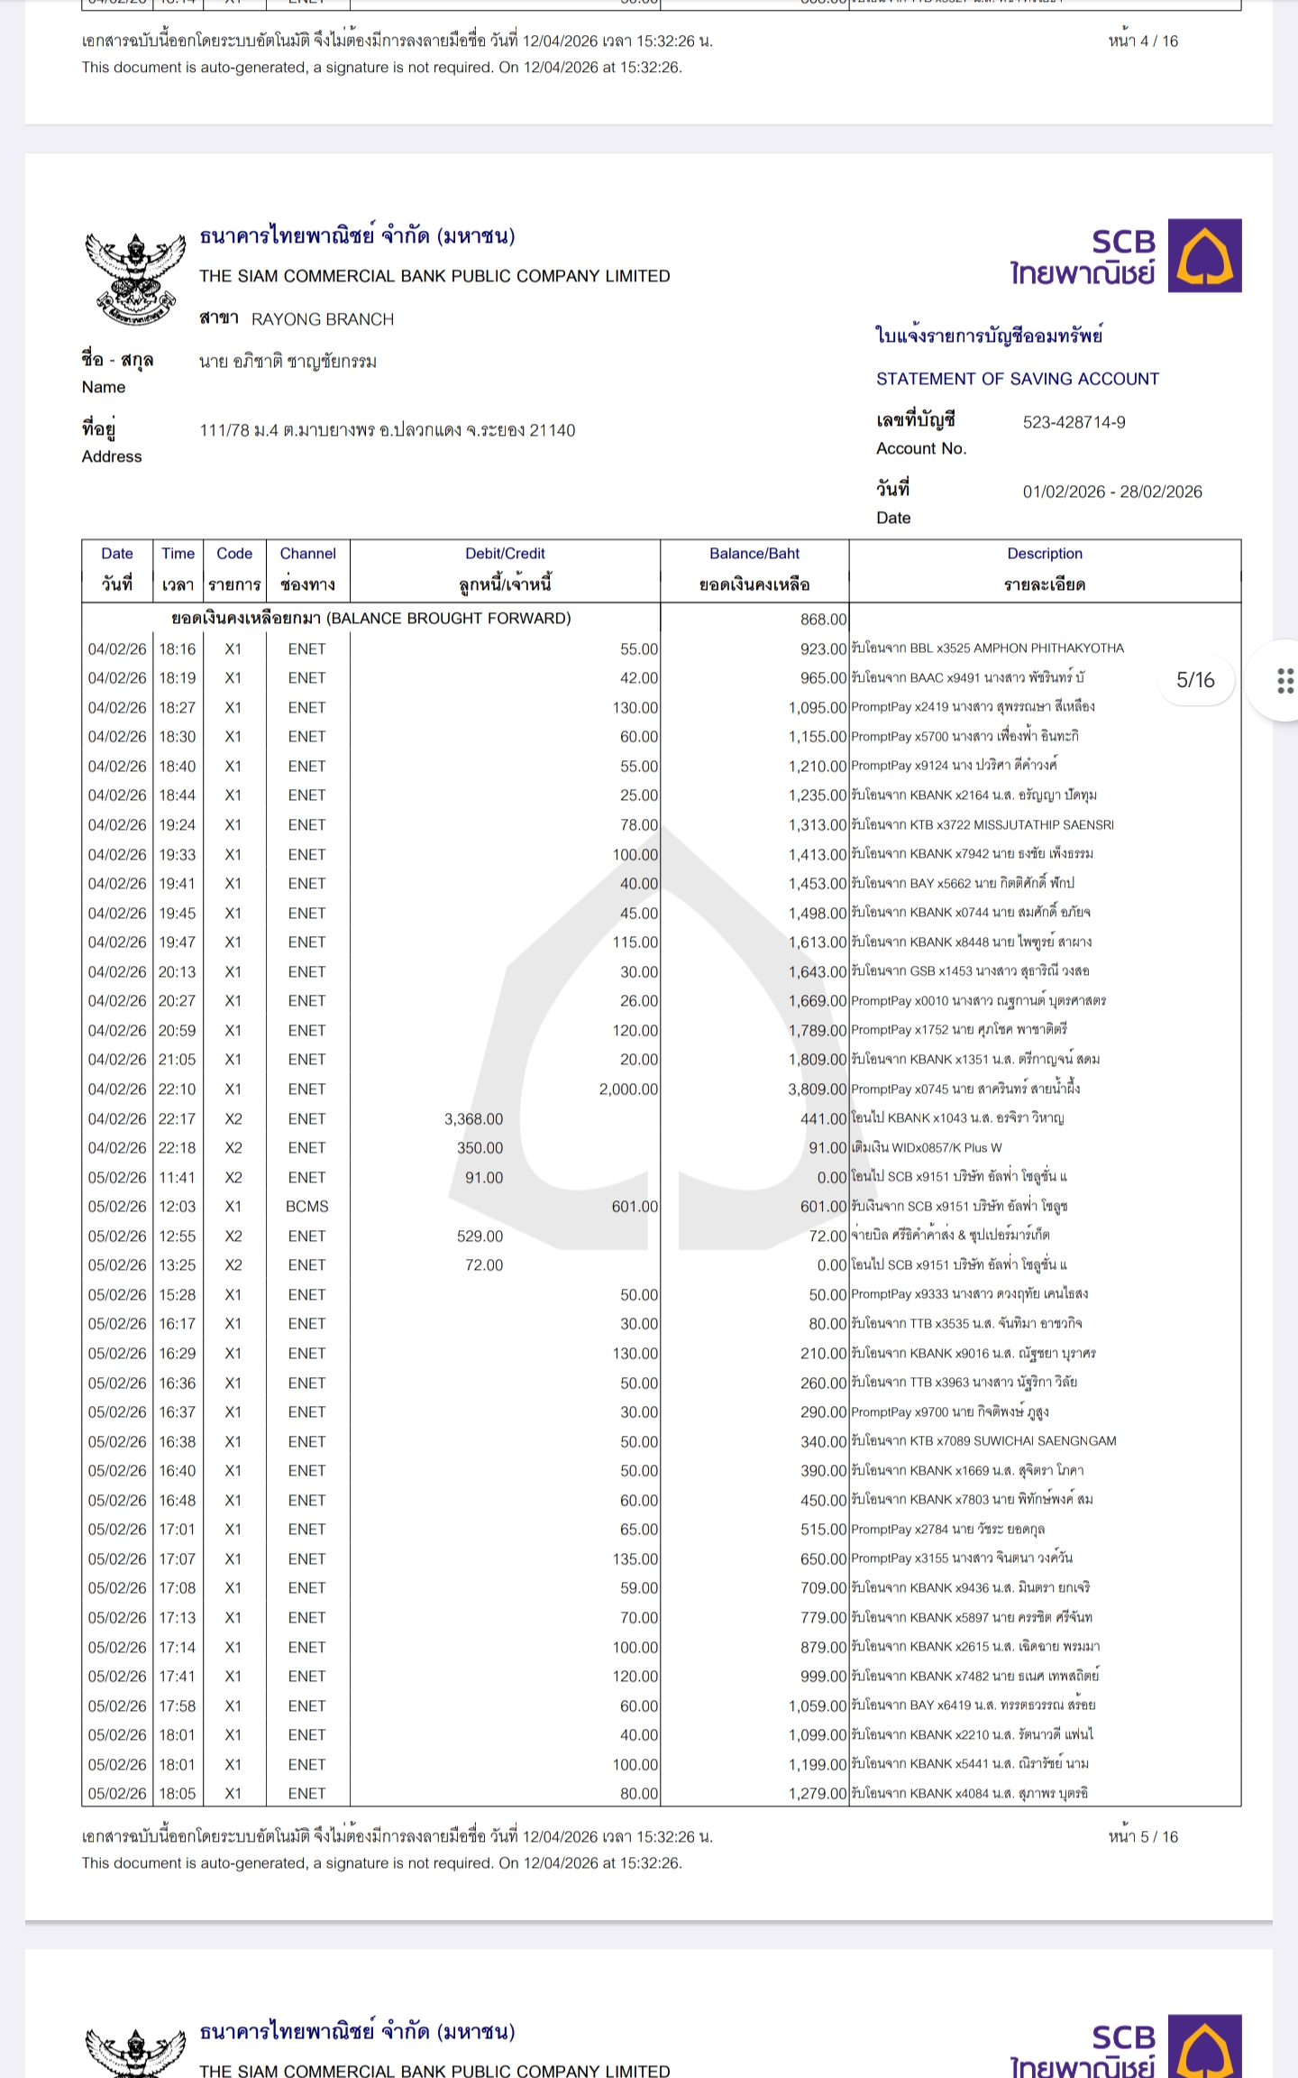Screen dimensions: 1298x2078
Task: Tap the dotted grid handle at right edge
Action: (1284, 680)
